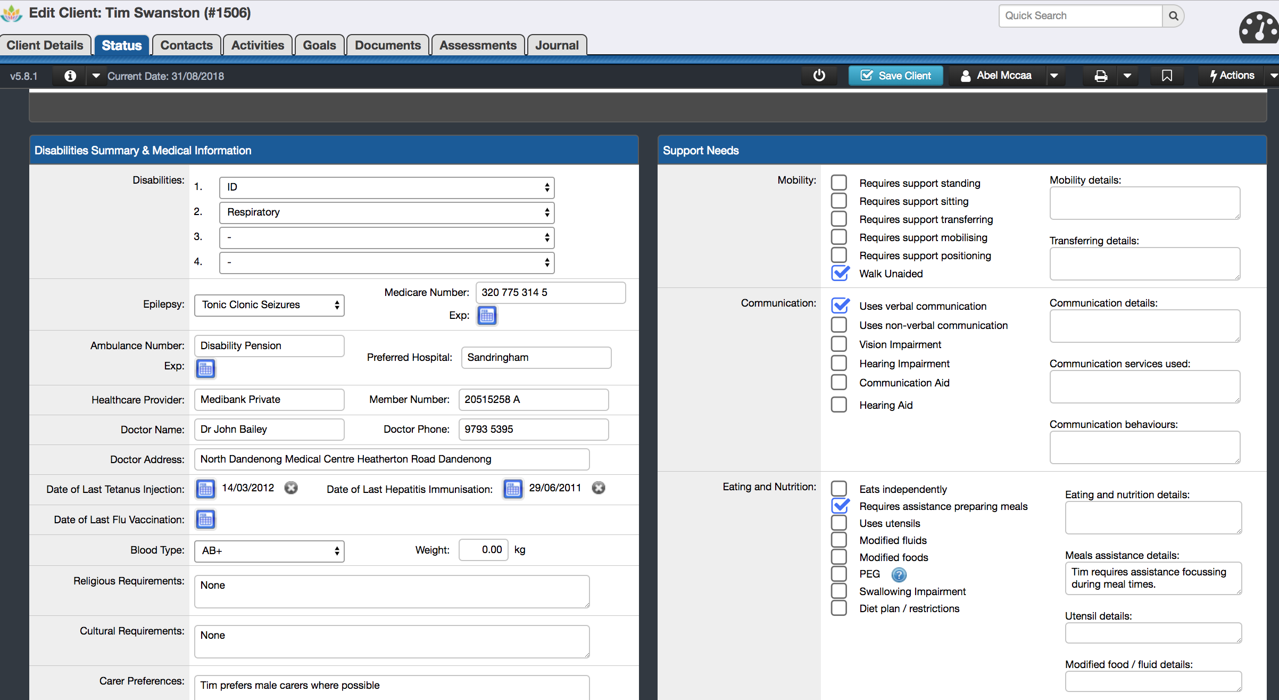Viewport: 1279px width, 700px height.
Task: Check Hearing Impairment checkbox
Action: pos(839,363)
